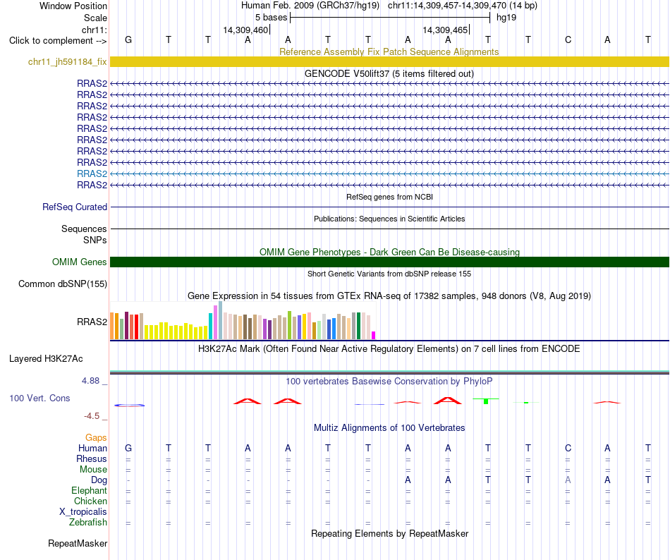
Task: Click the green conservation bar in PhyloP track
Action: pyautogui.click(x=486, y=401)
